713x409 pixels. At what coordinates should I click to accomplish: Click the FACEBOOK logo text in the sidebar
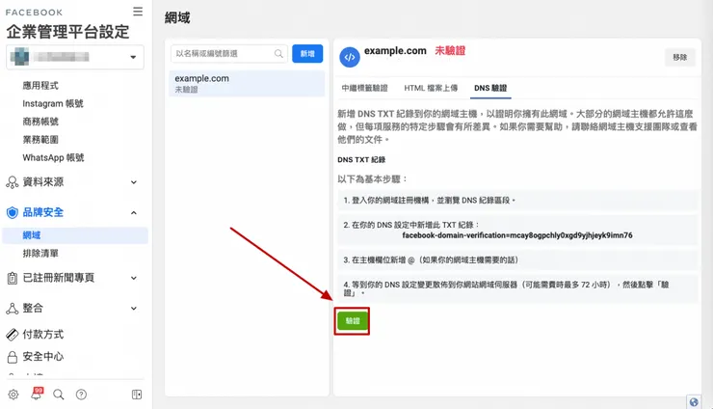(34, 13)
